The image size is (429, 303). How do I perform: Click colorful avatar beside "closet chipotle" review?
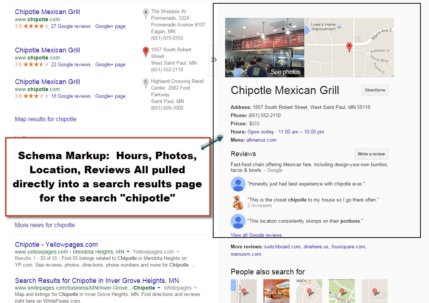point(238,202)
